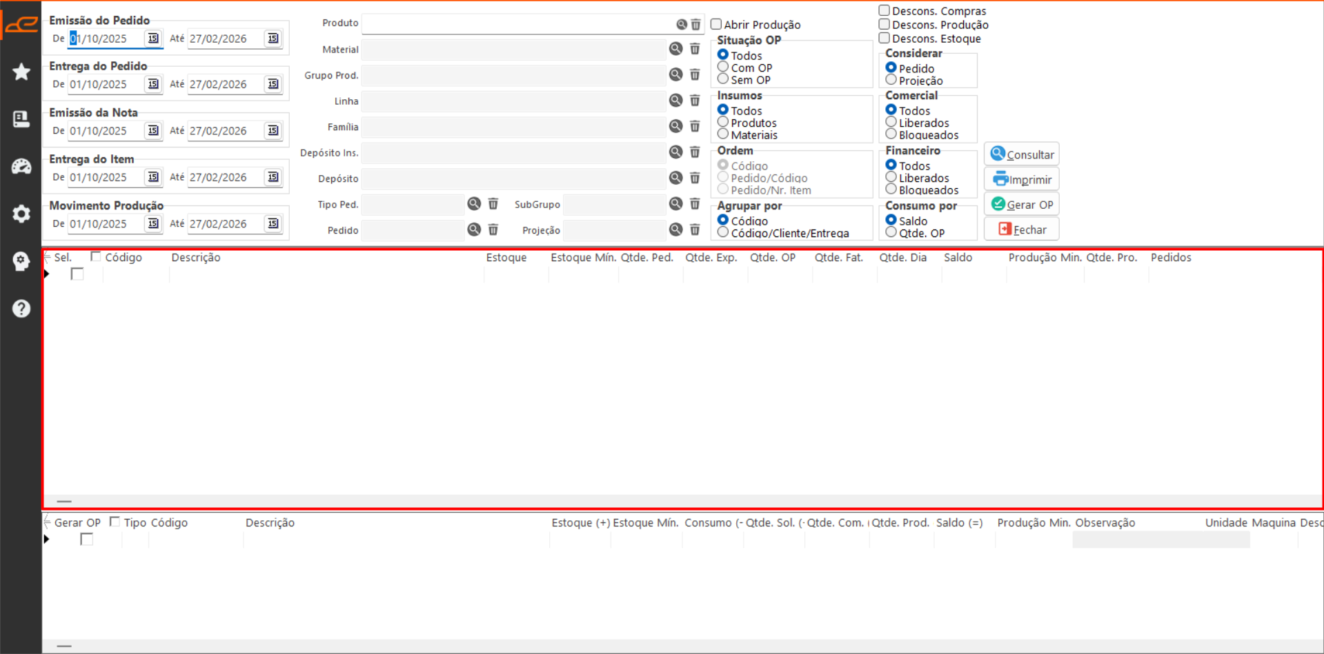Clear the Depósito field using trash icon

pyautogui.click(x=695, y=178)
